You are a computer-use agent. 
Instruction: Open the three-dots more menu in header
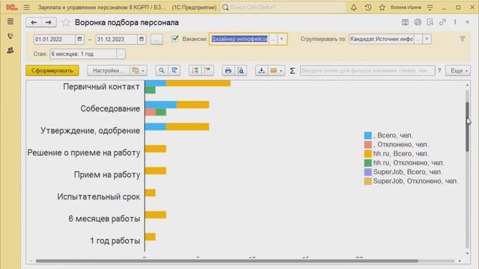pos(455,22)
